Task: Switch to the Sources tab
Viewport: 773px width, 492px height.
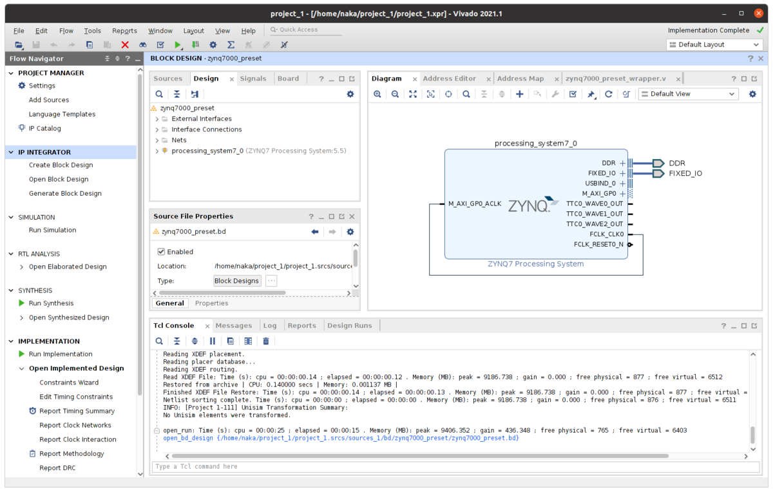Action: click(168, 79)
